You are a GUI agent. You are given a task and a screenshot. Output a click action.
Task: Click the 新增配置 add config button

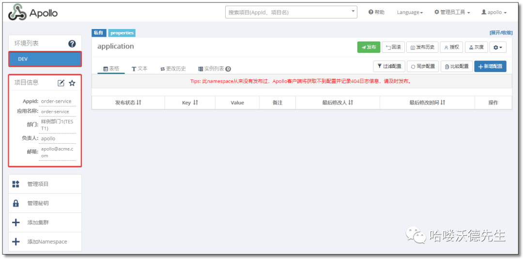tap(490, 66)
